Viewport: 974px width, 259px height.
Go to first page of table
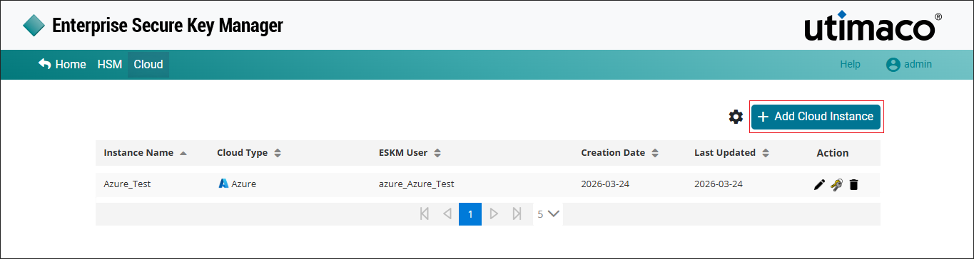coord(425,213)
